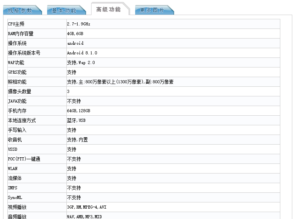Select the camera pixel description 主:800万像素以上
Viewport: 295px width, 219px height.
click(97, 82)
